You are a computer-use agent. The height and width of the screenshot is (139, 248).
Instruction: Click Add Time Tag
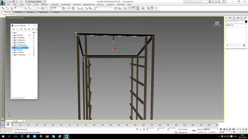click(183, 132)
